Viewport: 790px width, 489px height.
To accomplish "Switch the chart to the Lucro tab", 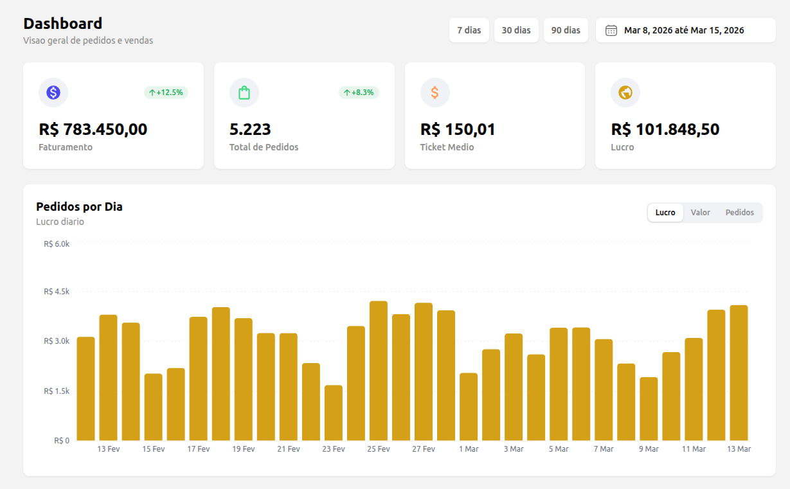I will coord(665,213).
